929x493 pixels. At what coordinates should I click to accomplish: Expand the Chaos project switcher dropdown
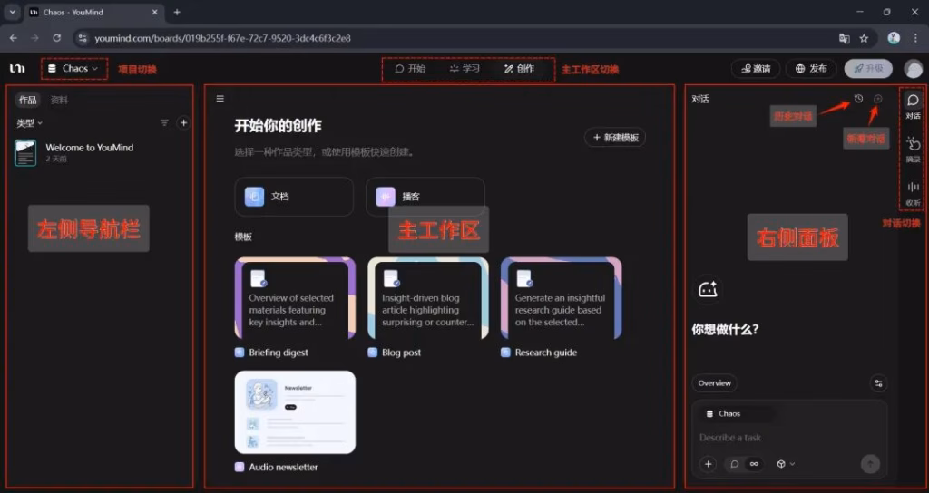(73, 68)
